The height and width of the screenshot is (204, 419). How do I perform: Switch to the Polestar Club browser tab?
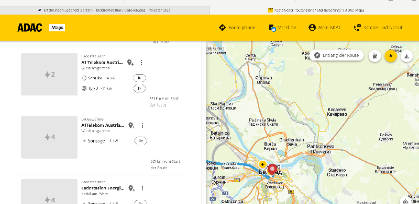[104, 10]
